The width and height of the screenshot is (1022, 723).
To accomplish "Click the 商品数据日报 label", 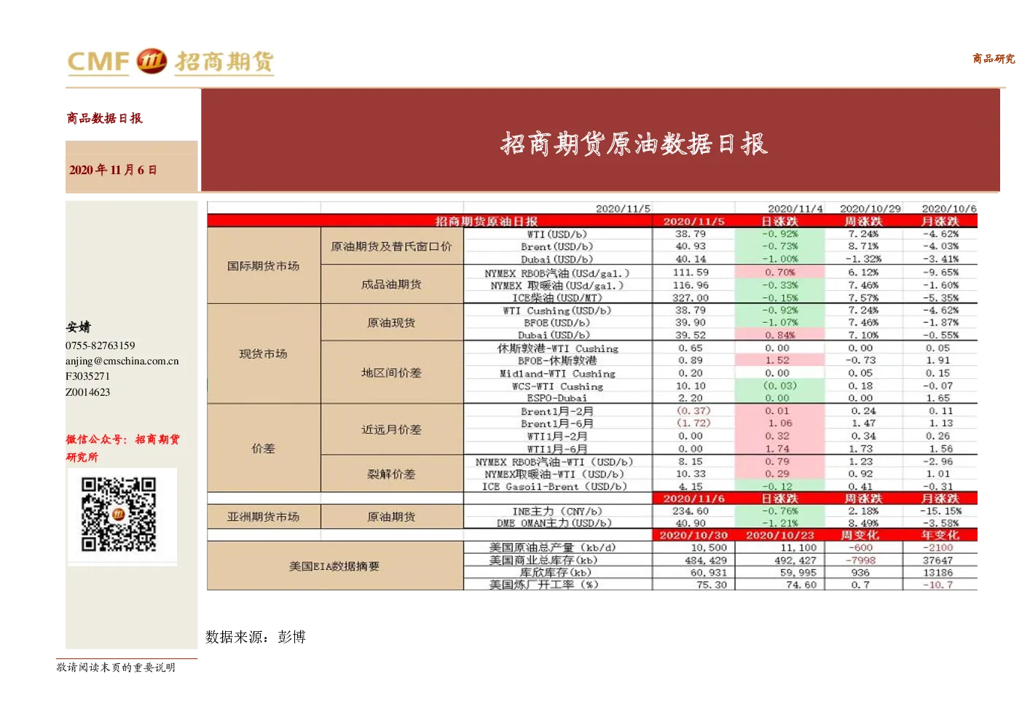I will click(104, 118).
